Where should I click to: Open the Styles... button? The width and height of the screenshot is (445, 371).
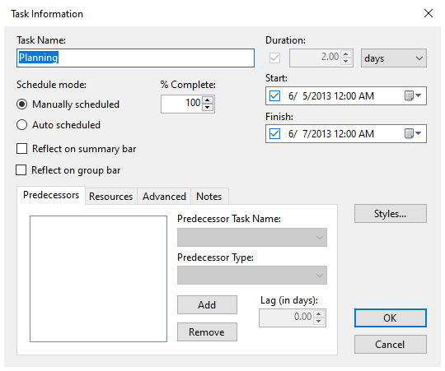tap(391, 214)
